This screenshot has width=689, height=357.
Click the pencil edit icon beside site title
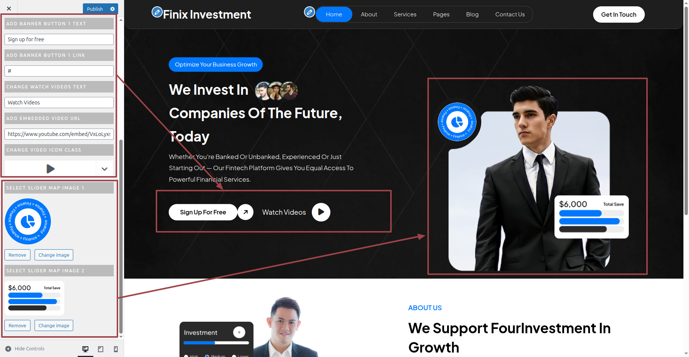pos(157,12)
